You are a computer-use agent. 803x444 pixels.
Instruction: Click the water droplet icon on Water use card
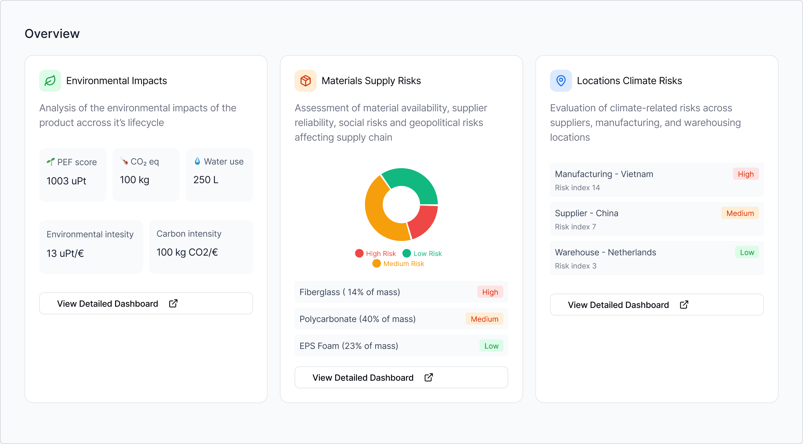197,161
